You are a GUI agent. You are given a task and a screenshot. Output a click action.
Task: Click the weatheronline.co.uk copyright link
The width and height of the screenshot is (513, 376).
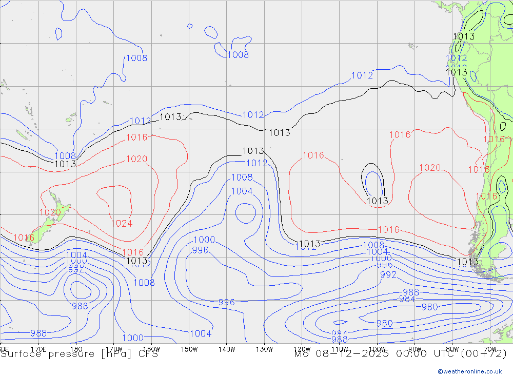[469, 371]
